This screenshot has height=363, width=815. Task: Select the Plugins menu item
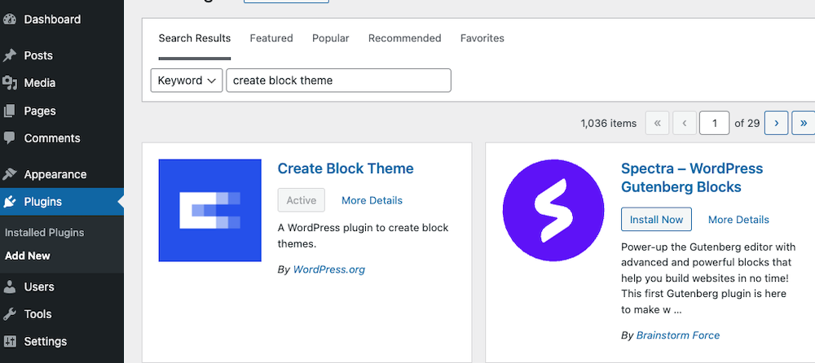tap(62, 202)
